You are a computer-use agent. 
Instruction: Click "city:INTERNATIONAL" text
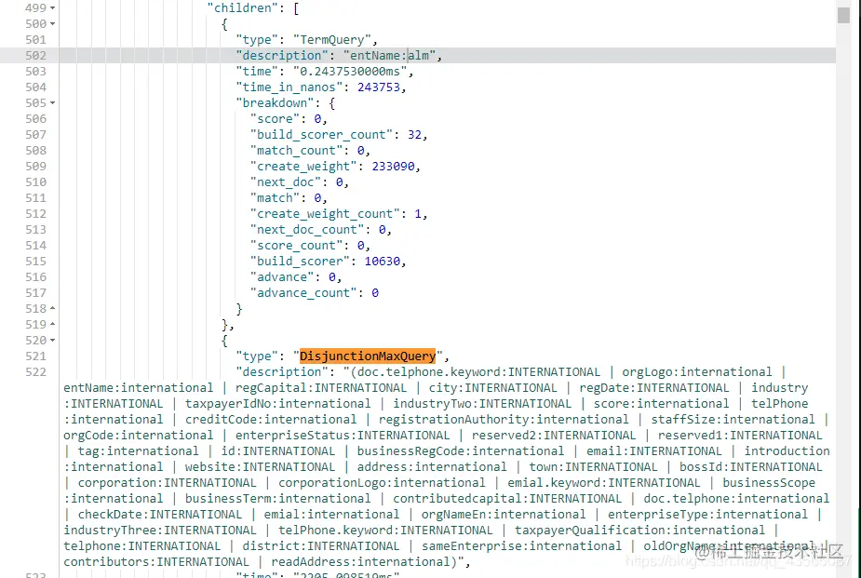[x=493, y=388]
